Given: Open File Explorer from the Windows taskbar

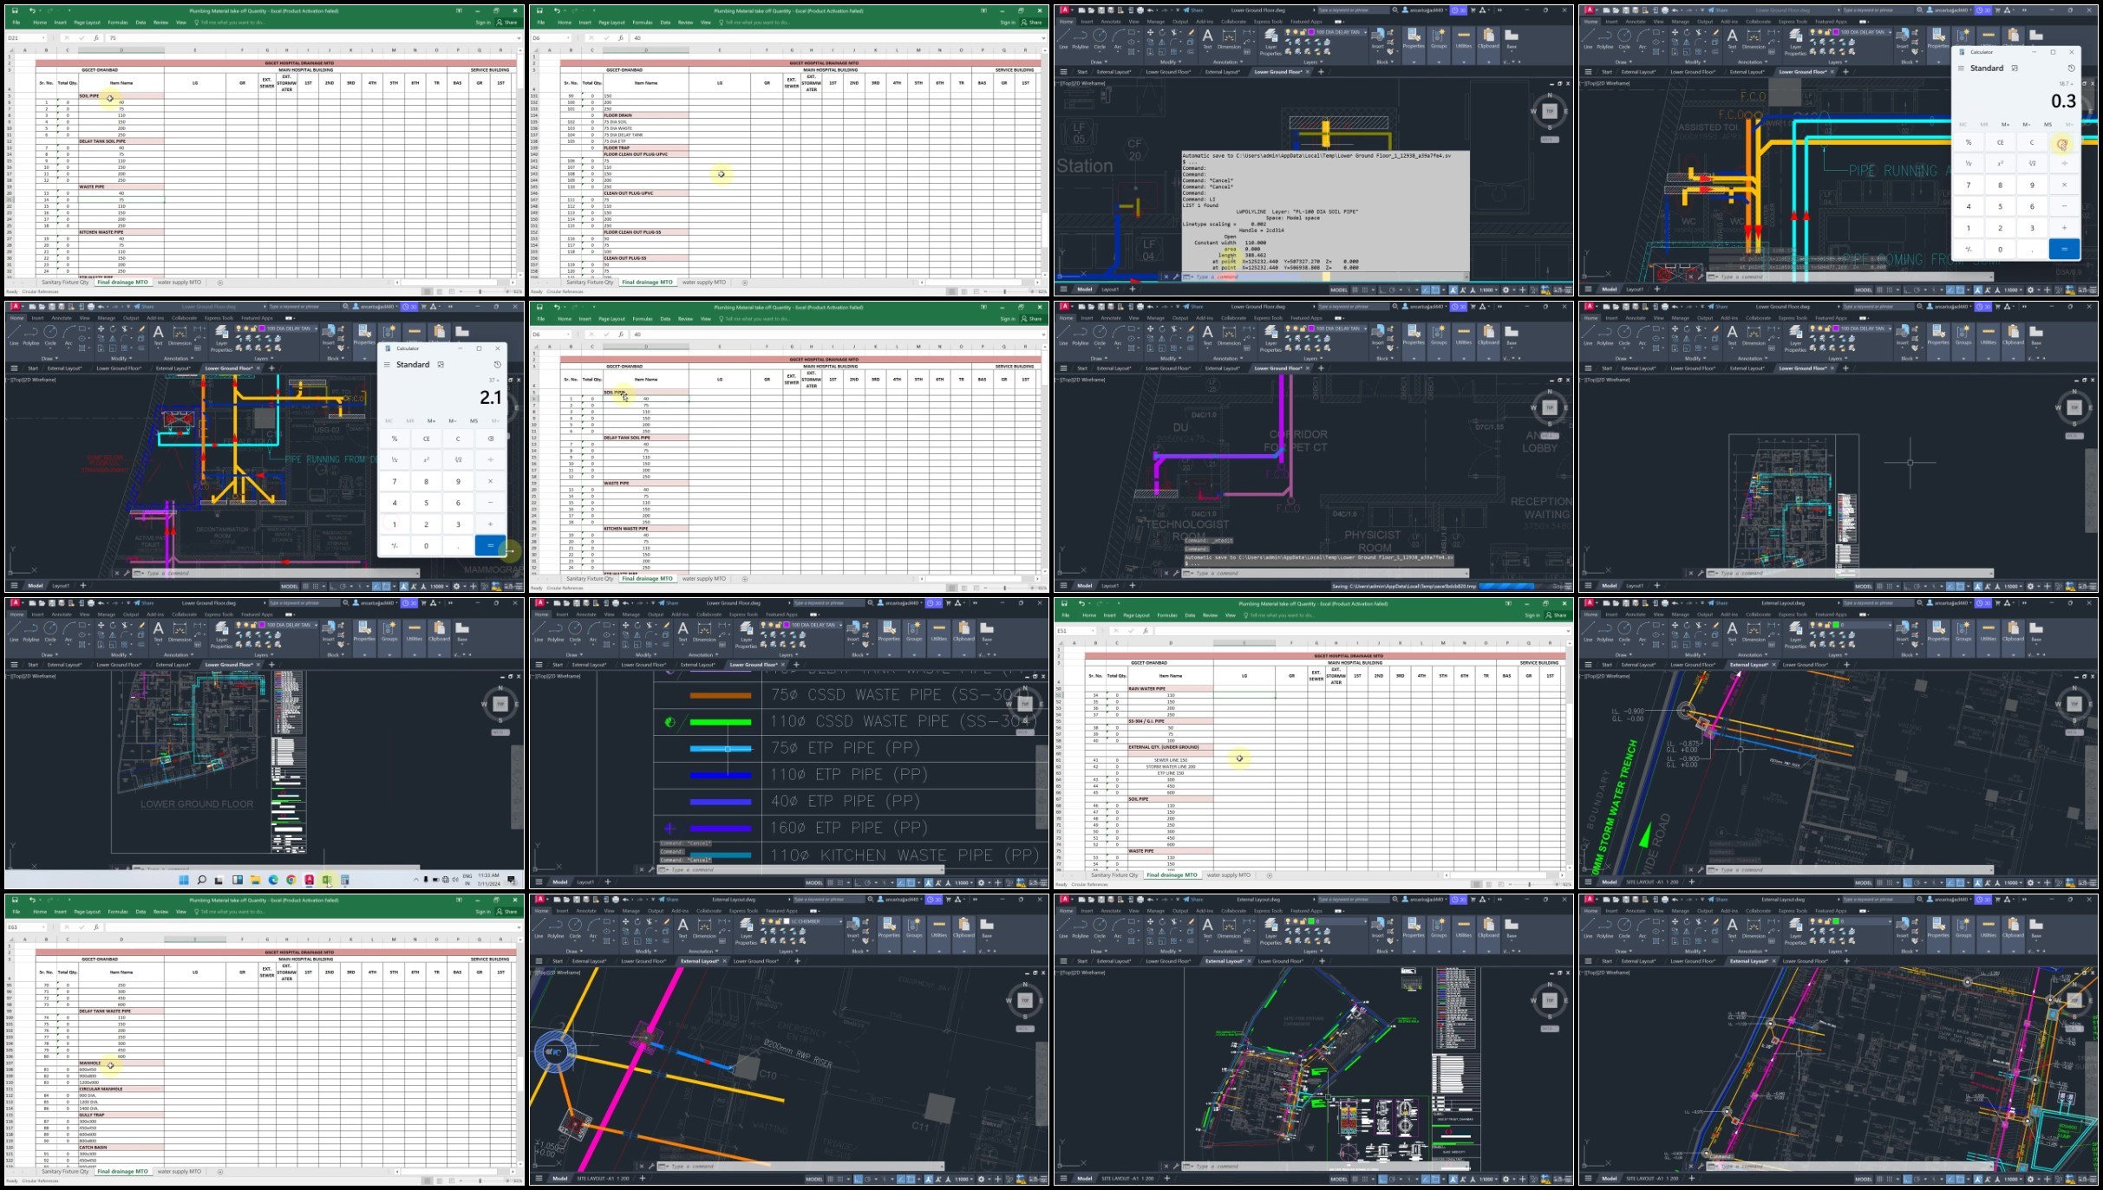Looking at the screenshot, I should [255, 880].
